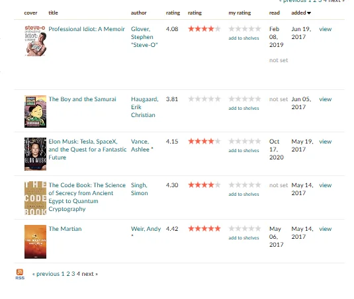Go to page 3 in bottom pagination
The width and height of the screenshot is (354, 299).
click(x=73, y=274)
